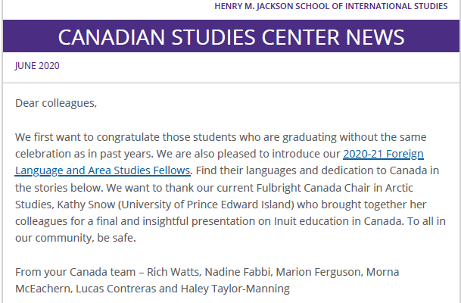
Task: Open the 2020-21 Foreign Language Fellows link
Action: point(383,154)
